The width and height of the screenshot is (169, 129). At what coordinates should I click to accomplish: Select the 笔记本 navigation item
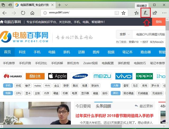(127, 52)
